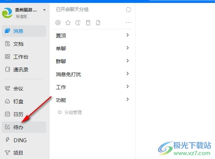The height and width of the screenshot is (159, 215).
Task: Click the 标准版 version badge
Action: [21, 17]
